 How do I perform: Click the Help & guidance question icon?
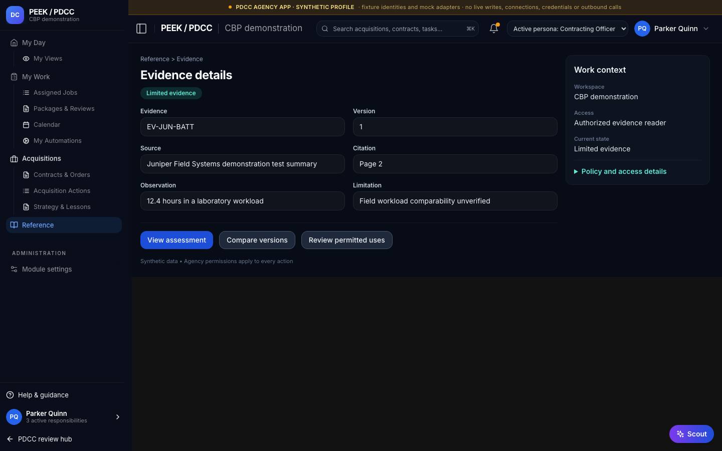point(10,395)
